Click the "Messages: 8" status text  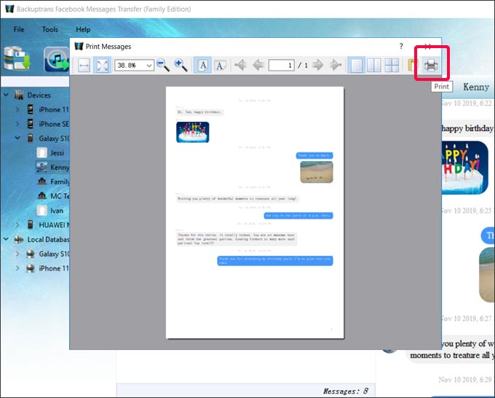[346, 391]
